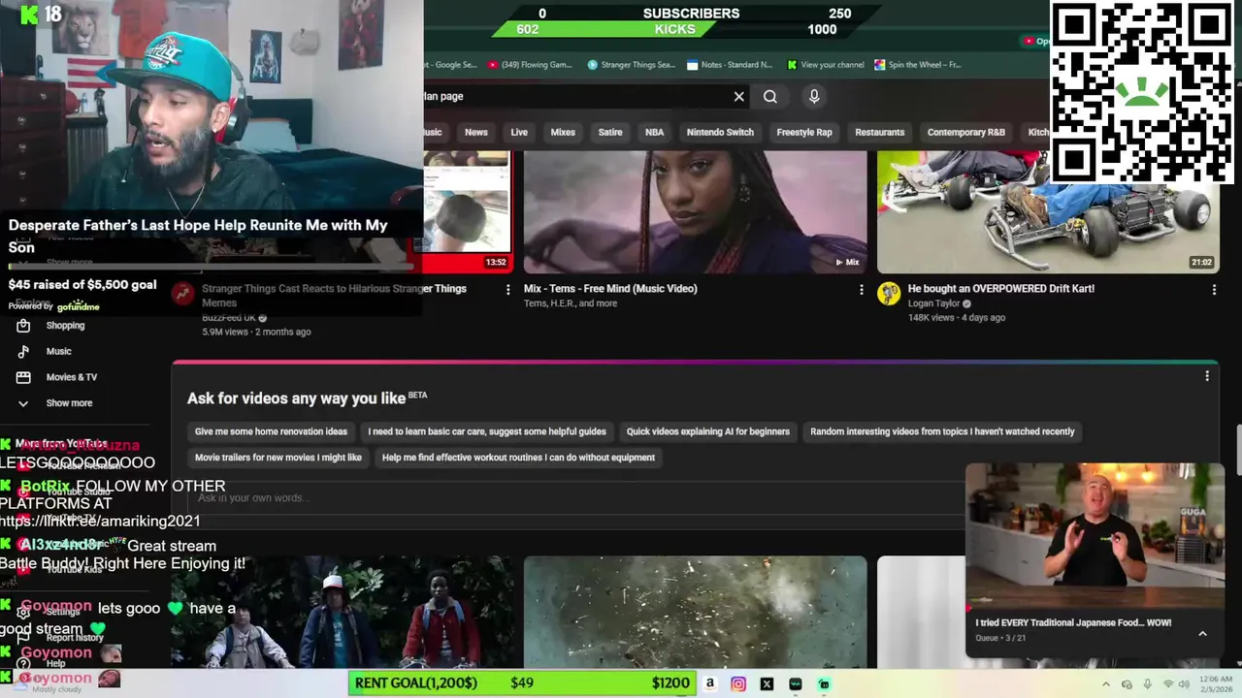The image size is (1242, 698).
Task: Open Tems Free Mind video thumbnail
Action: point(696,212)
